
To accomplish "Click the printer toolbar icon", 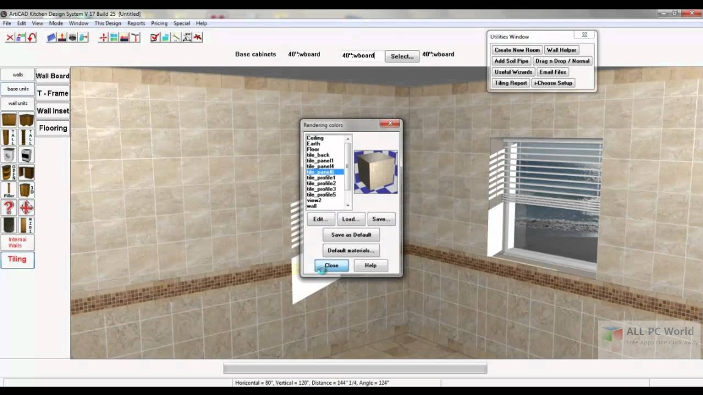I will pyautogui.click(x=73, y=38).
